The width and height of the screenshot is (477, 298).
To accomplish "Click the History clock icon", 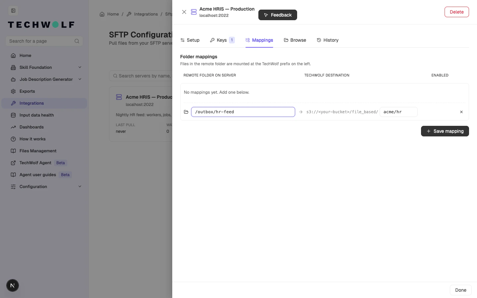I will coord(319,40).
